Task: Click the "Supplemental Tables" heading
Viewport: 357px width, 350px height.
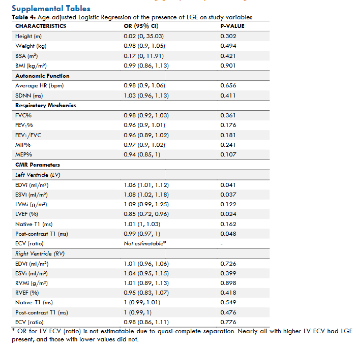Action: coord(51,9)
